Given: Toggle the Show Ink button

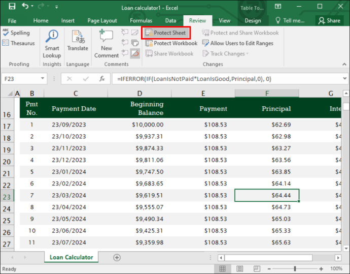Looking at the screenshot, I should point(135,53).
